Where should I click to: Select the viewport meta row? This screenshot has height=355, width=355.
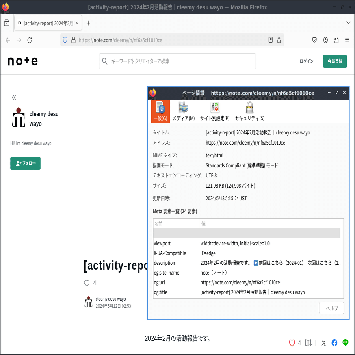point(247,243)
